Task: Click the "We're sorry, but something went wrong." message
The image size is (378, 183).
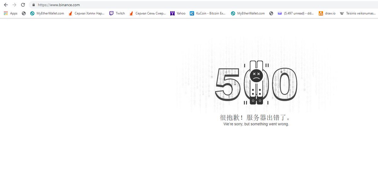Action: [256, 124]
